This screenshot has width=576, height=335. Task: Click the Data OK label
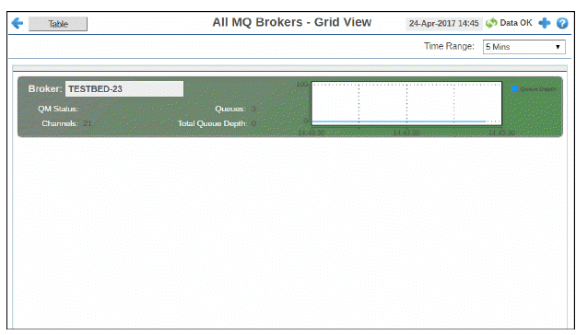(516, 23)
